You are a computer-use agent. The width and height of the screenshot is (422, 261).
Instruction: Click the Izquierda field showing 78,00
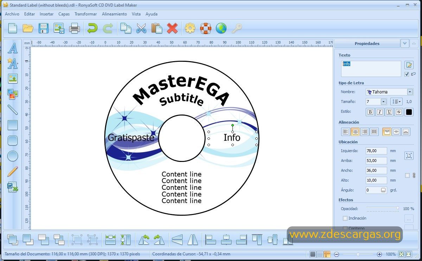pyautogui.click(x=376, y=151)
